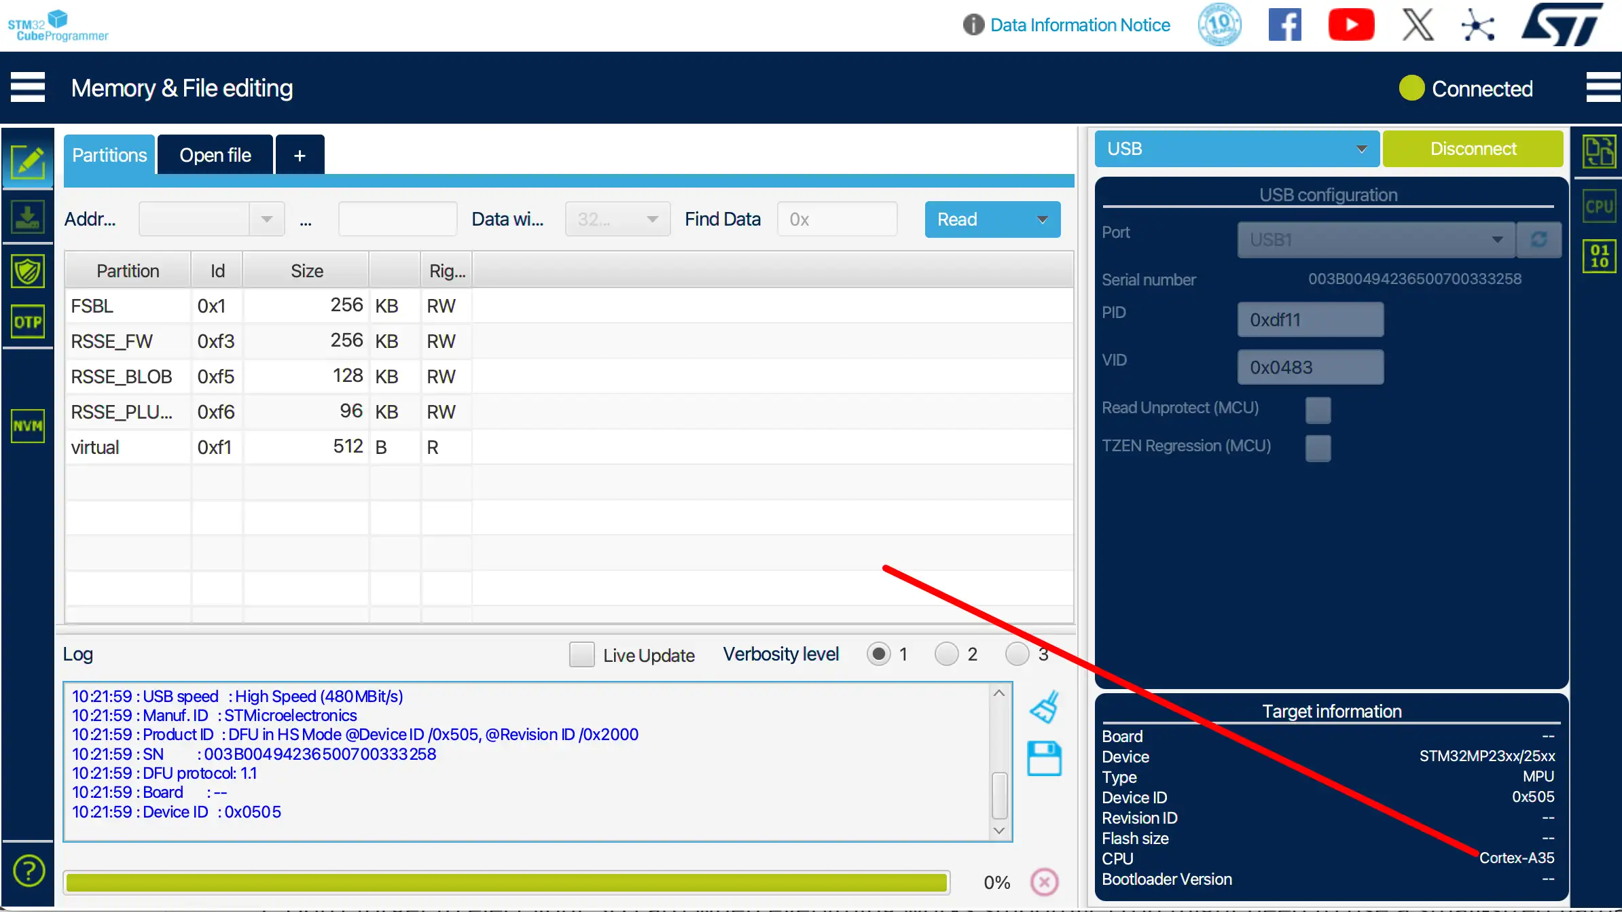Click the Disconnect button
The height and width of the screenshot is (912, 1622).
tap(1473, 149)
